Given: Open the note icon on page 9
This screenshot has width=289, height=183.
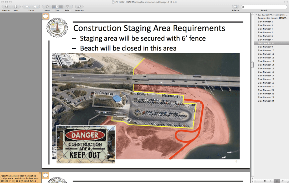Looking at the screenshot, I should point(46,175).
